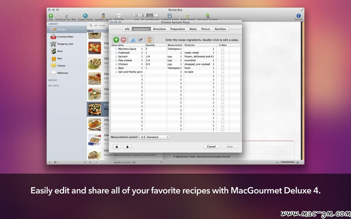351x219 pixels.
Task: Add a new ingredient with green plus
Action: (116, 40)
